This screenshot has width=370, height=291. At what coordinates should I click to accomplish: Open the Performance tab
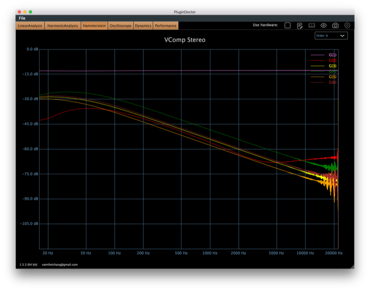click(166, 26)
